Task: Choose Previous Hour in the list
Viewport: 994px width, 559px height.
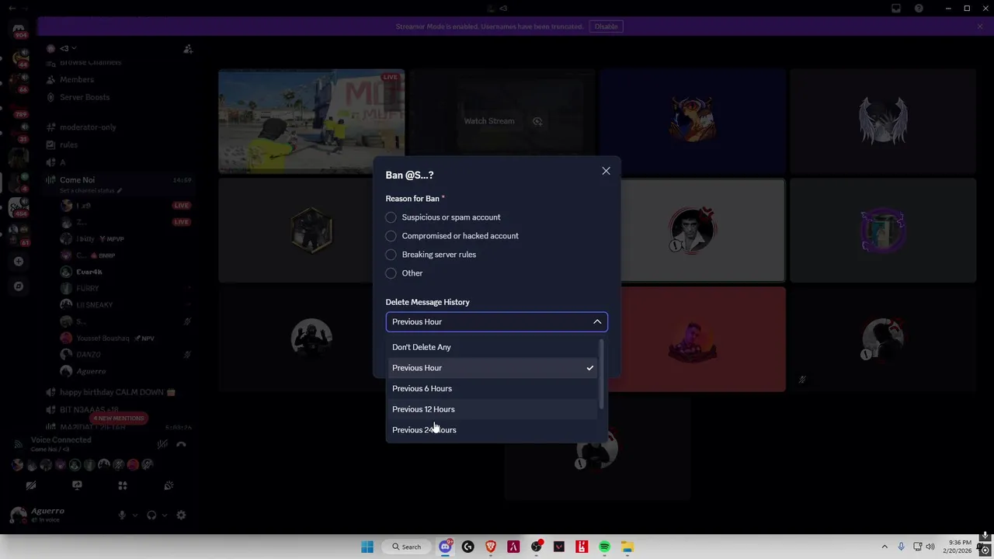Action: pyautogui.click(x=492, y=368)
